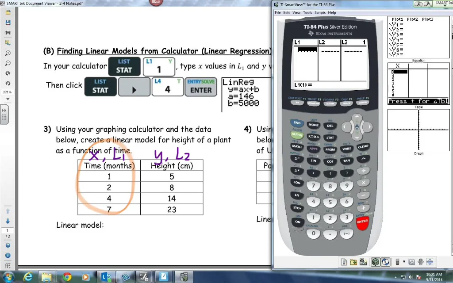453x283 pixels.
Task: Click the down arrow key on calculator
Action: pyautogui.click(x=357, y=137)
